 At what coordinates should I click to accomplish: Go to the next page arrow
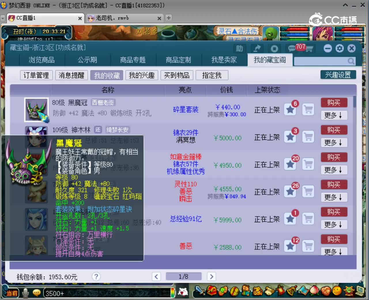pos(211,277)
